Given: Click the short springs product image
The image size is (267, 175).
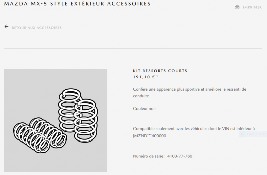Looking at the screenshot, I should pos(56,121).
